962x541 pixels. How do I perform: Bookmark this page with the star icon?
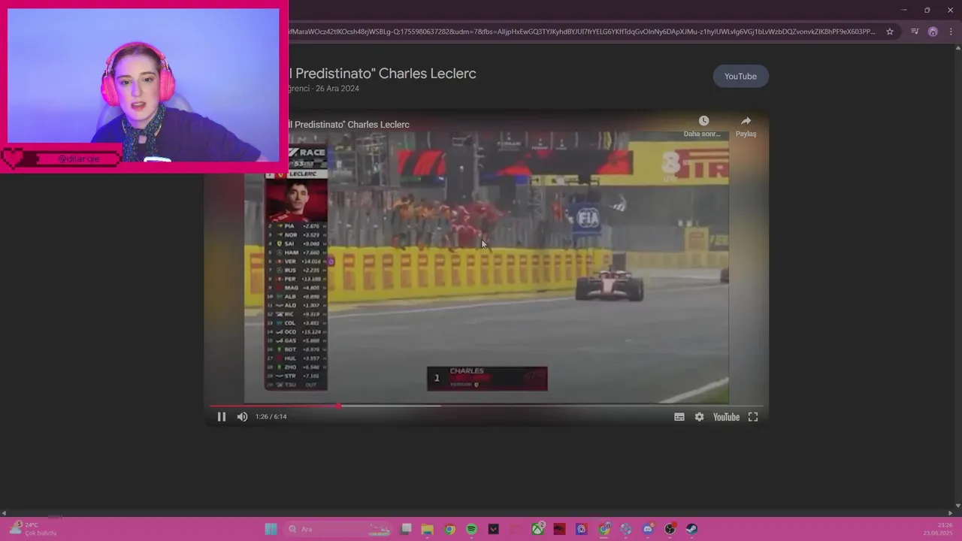890,32
